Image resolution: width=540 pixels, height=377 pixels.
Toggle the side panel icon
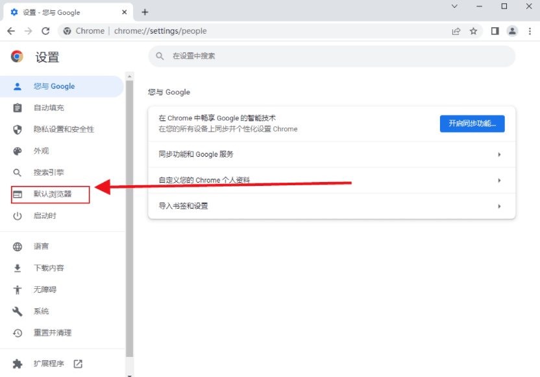point(495,31)
